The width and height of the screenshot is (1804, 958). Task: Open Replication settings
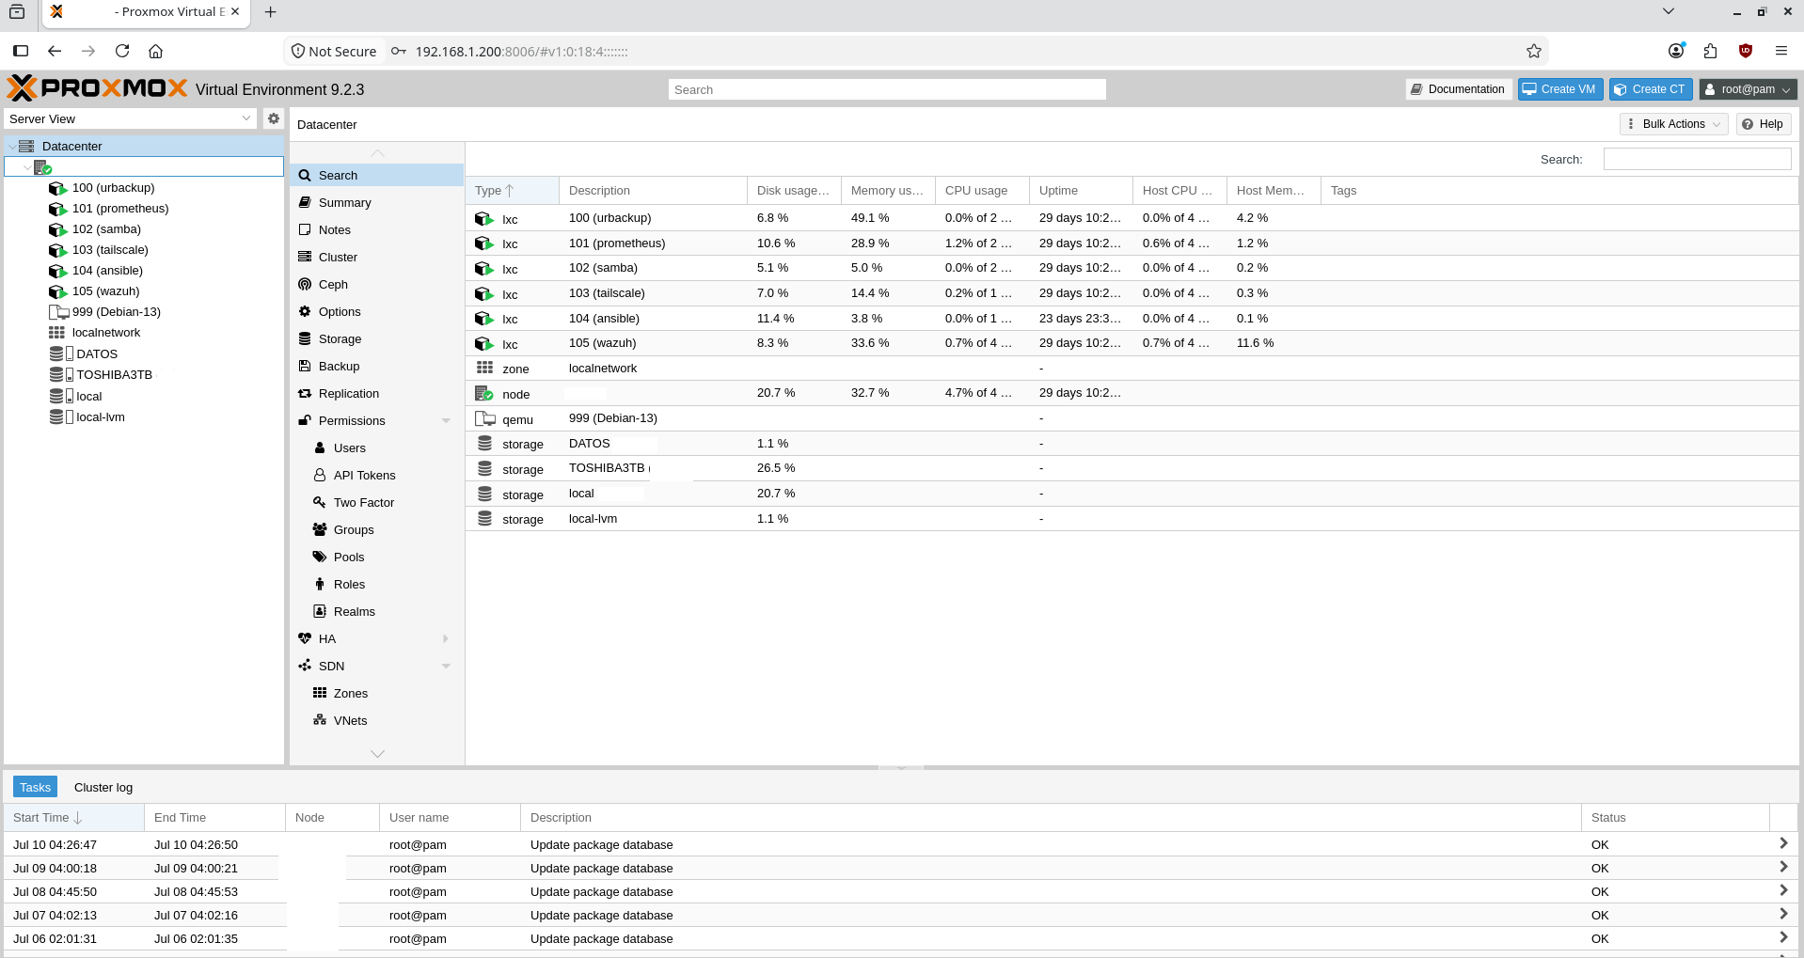[x=377, y=393]
